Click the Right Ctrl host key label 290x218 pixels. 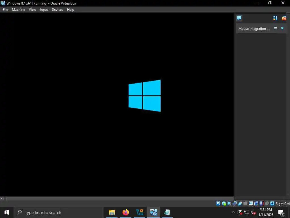tap(283, 204)
